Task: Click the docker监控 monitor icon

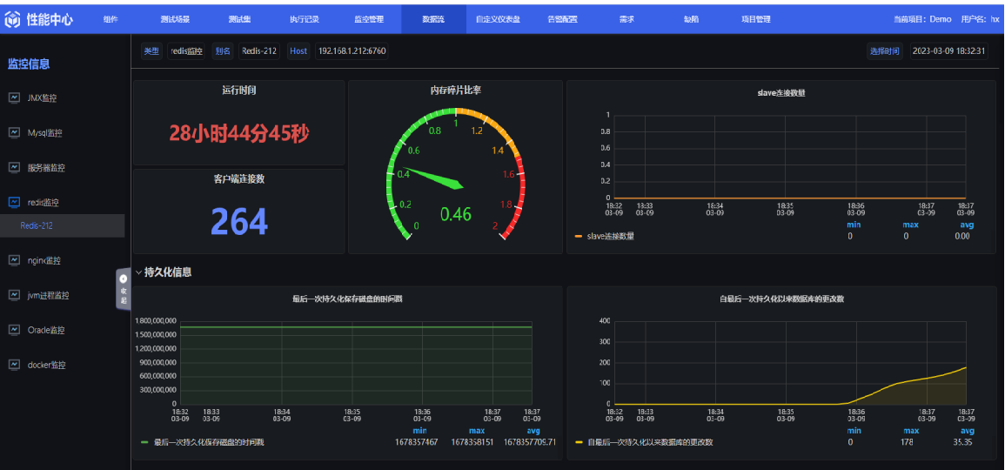Action: [x=14, y=364]
